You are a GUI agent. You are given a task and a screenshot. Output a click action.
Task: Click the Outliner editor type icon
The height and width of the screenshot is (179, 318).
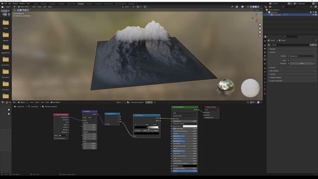point(266,6)
